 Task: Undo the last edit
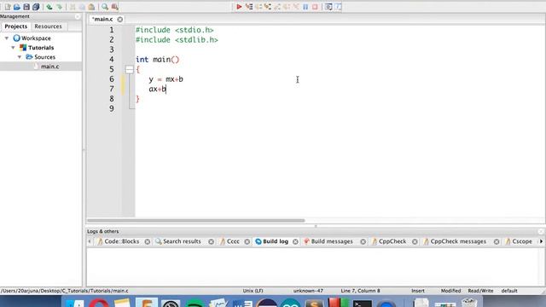coord(49,7)
